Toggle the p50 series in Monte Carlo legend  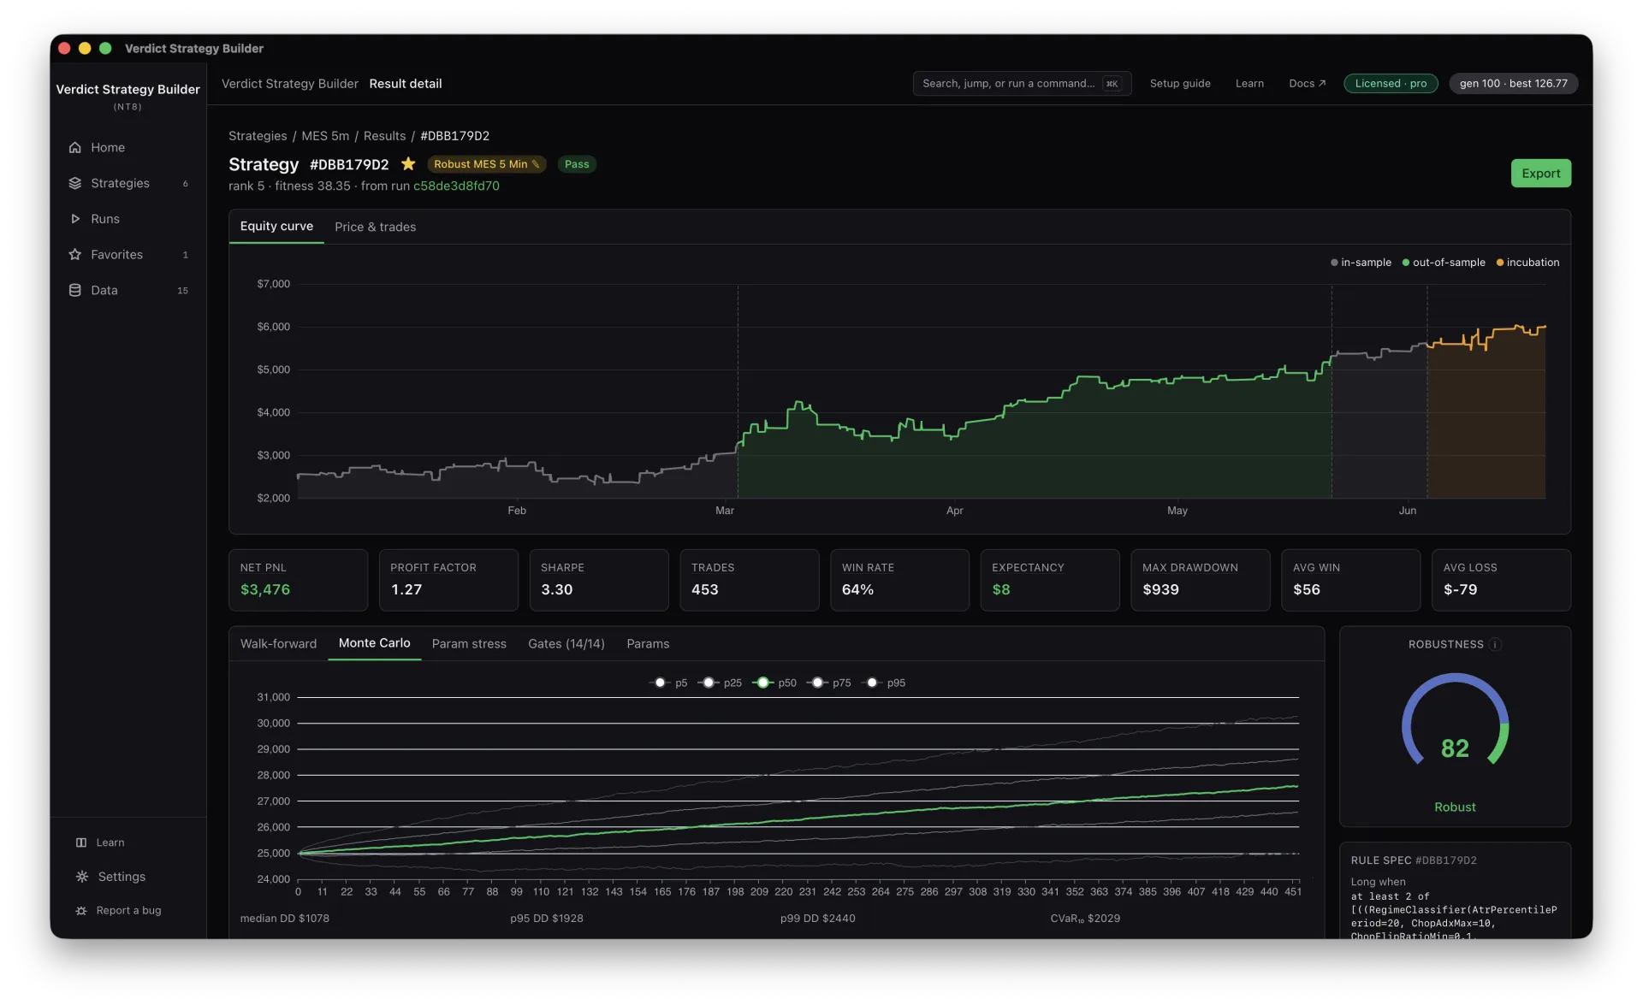[774, 683]
